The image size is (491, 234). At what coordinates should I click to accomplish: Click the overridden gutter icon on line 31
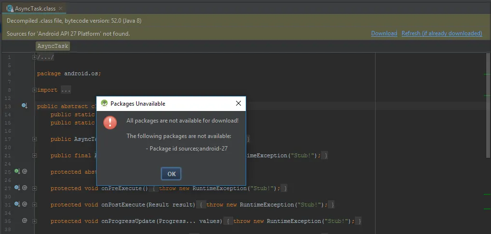(17, 204)
